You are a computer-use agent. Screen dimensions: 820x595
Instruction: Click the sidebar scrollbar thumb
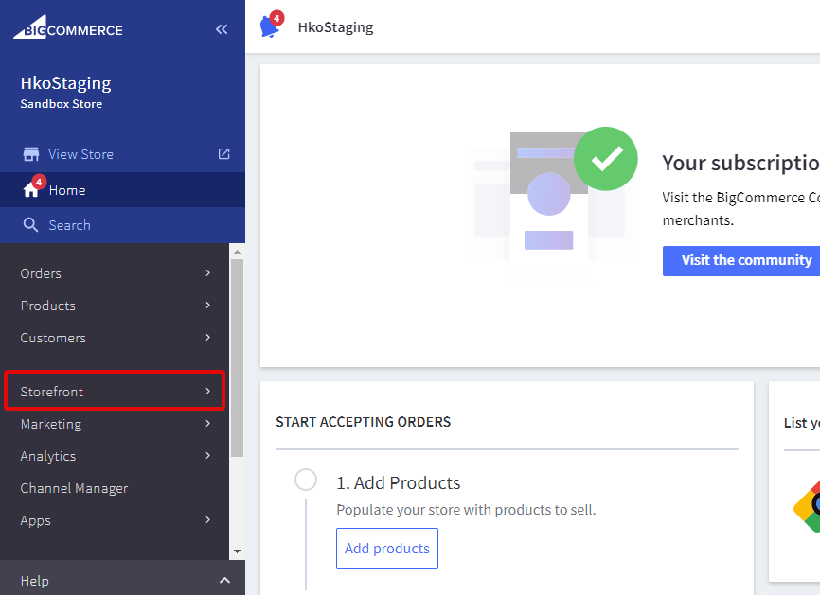coord(237,359)
